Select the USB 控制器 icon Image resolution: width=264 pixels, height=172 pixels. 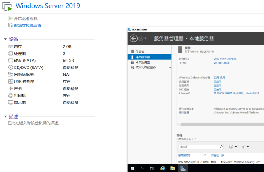tap(10, 81)
